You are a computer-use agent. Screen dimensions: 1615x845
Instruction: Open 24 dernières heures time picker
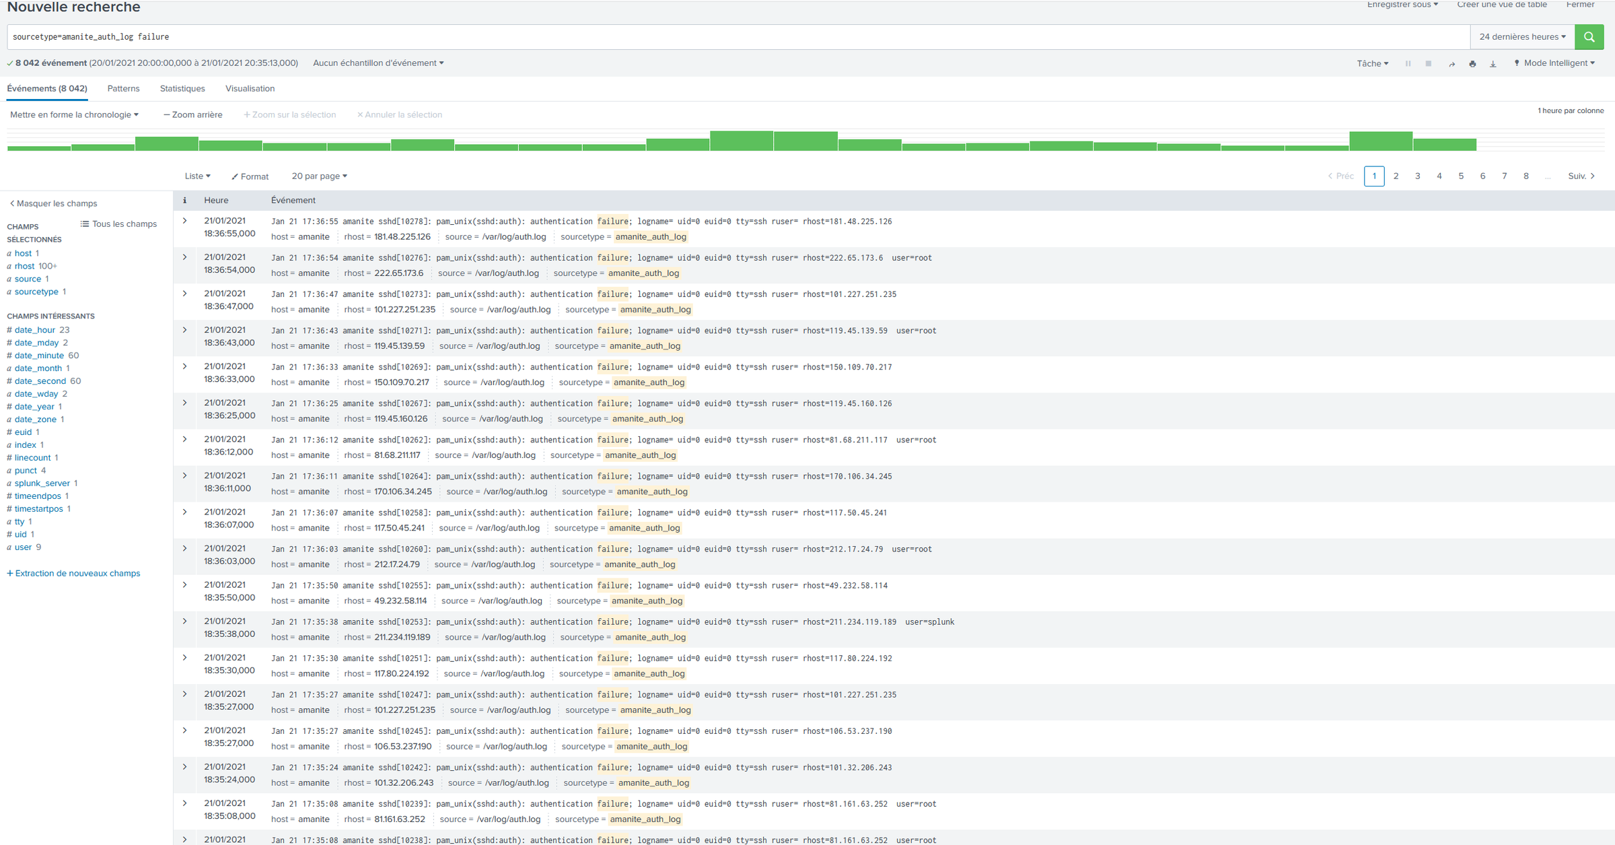(x=1521, y=37)
